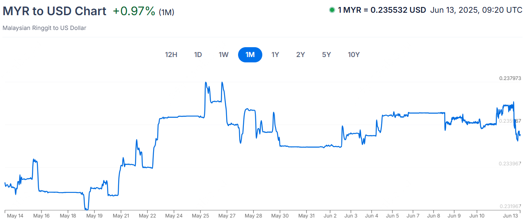Click the Malaysian Ringgit to US Dollar subtitle

[x=44, y=28]
